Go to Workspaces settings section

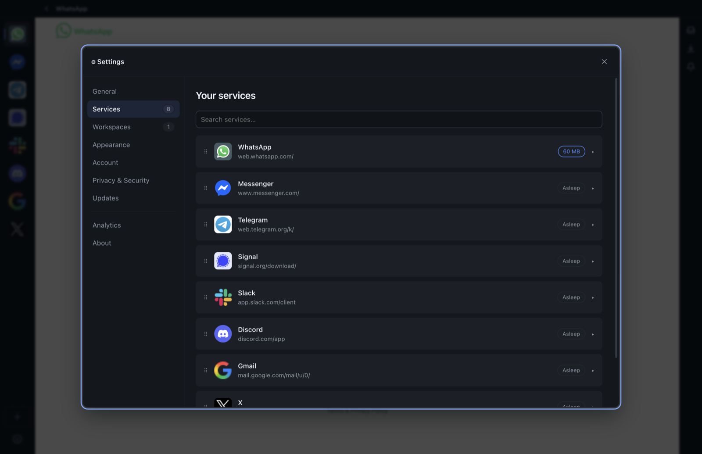tap(133, 127)
